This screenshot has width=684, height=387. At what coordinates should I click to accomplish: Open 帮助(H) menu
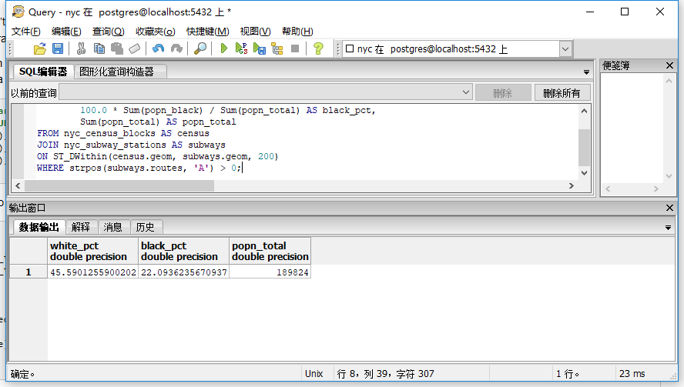point(297,32)
